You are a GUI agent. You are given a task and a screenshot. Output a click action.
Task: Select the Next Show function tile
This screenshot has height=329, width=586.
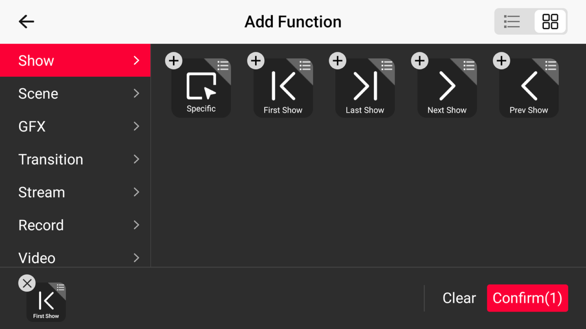447,88
